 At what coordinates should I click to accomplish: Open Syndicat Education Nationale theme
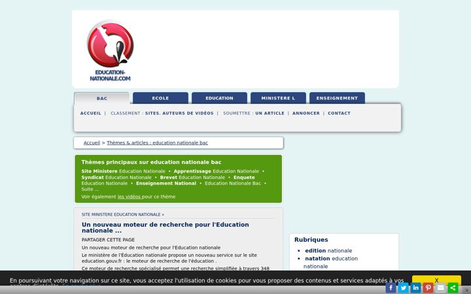coord(116,177)
